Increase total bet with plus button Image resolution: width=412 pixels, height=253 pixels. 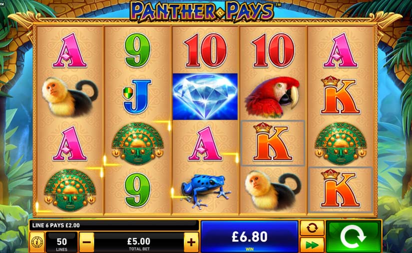191,242
